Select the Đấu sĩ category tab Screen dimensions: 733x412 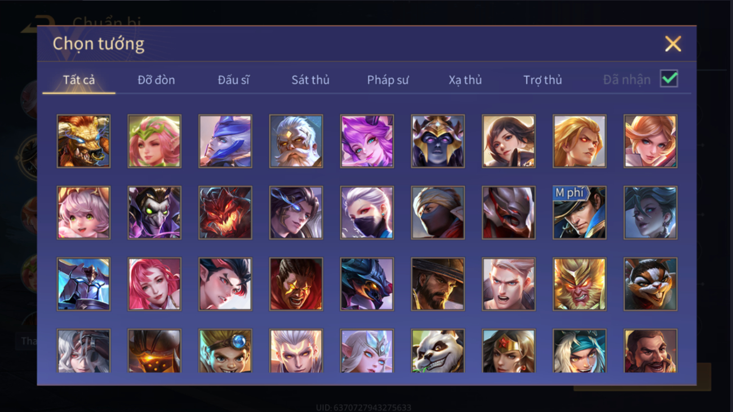coord(233,80)
